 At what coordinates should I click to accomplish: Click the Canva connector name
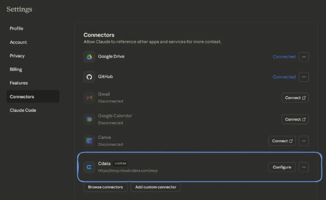coord(104,137)
